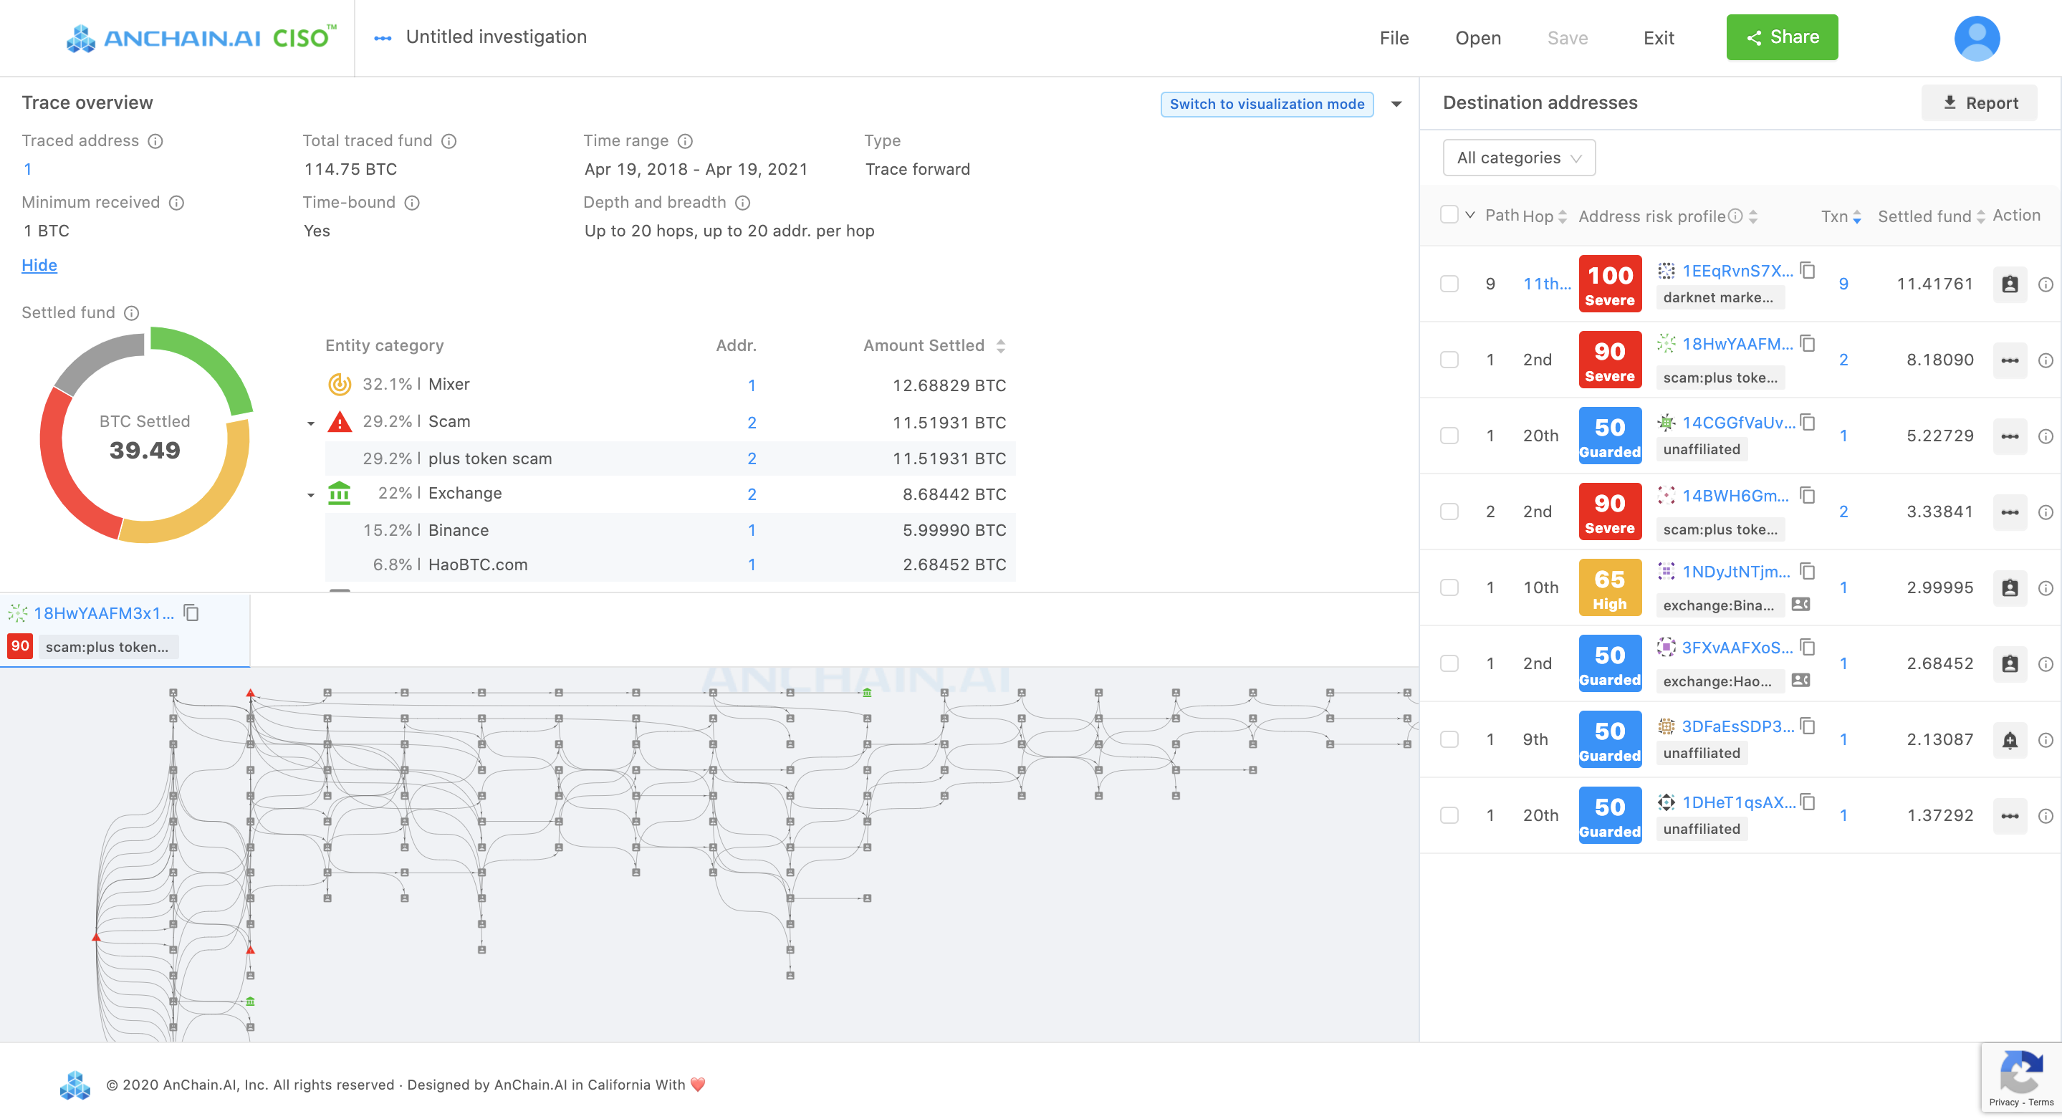
Task: Click info icon in 14CGGfVaUv row
Action: (2046, 436)
